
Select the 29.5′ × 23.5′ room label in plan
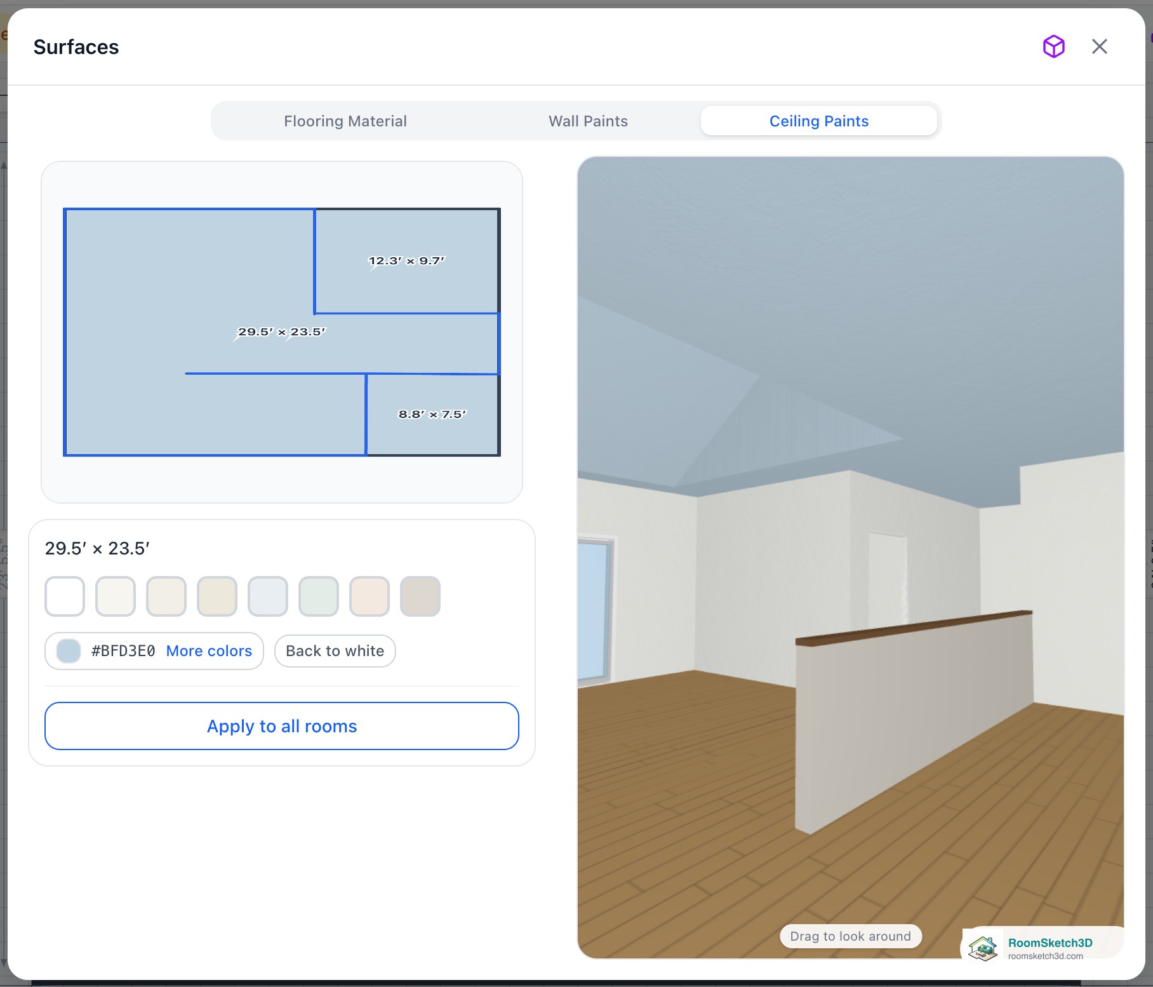click(x=281, y=332)
